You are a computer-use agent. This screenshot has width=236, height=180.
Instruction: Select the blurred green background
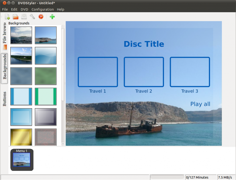(46, 76)
